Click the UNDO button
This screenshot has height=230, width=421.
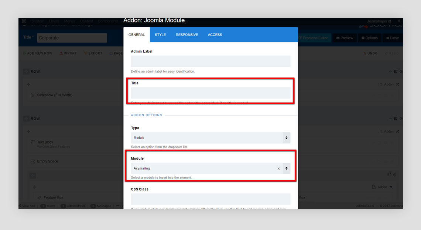click(370, 54)
